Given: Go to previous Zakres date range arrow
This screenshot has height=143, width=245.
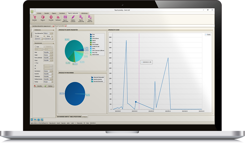Looking at the screenshot, I should [44, 36].
